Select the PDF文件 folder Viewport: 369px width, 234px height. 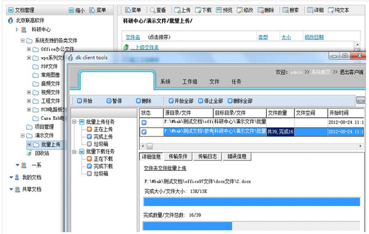tap(49, 67)
